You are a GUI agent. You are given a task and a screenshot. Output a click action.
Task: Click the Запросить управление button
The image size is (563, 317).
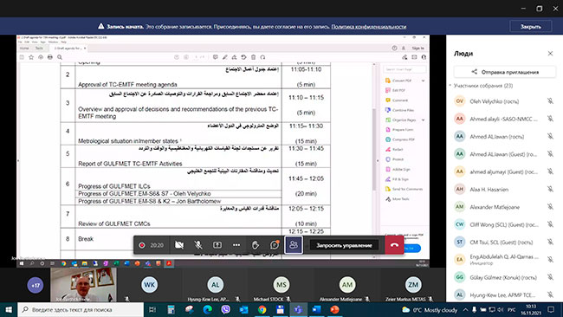point(344,246)
